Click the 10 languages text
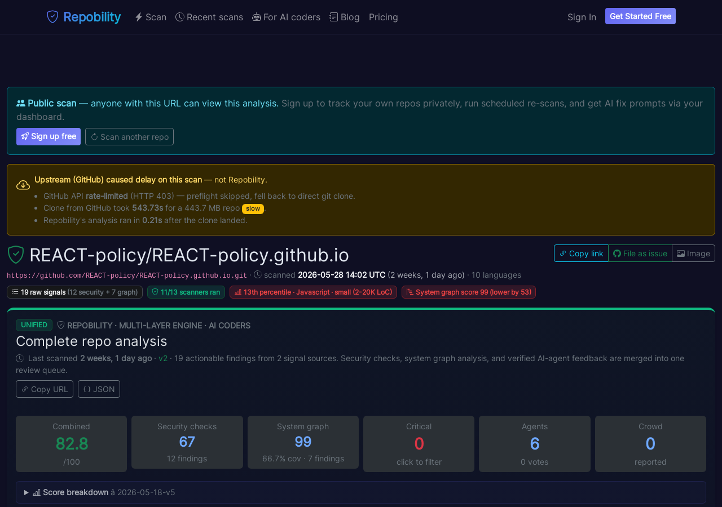 coord(496,275)
